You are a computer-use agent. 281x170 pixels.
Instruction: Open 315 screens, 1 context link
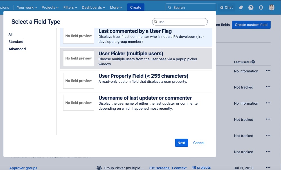pos(168,168)
